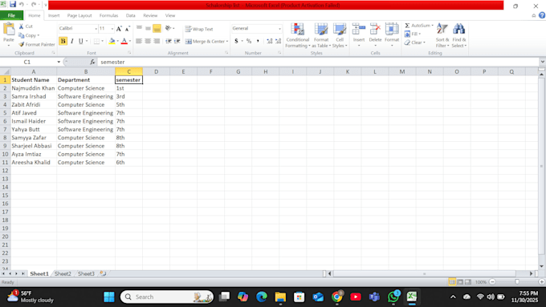The width and height of the screenshot is (546, 307).
Task: Click the Copy button
Action: pyautogui.click(x=29, y=35)
